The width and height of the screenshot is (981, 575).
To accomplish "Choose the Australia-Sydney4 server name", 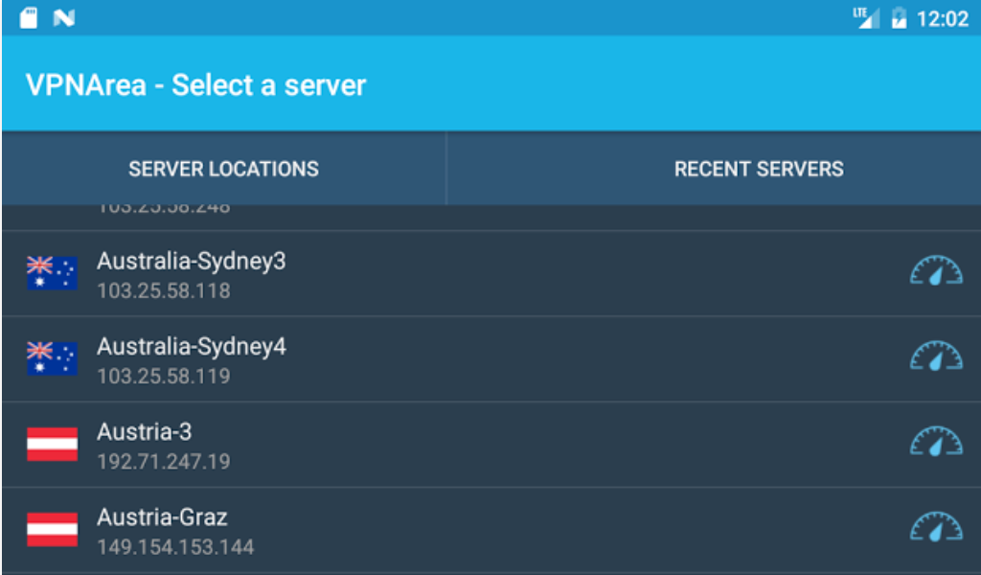I will [191, 346].
